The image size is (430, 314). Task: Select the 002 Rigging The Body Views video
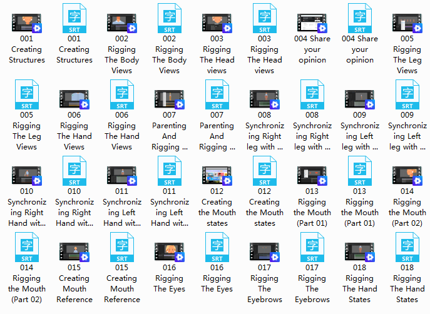click(x=122, y=23)
